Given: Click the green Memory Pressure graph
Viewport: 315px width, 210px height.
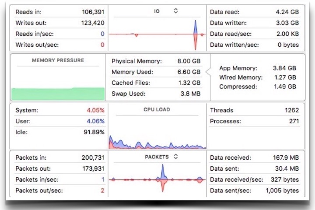Looking at the screenshot, I should [x=58, y=94].
